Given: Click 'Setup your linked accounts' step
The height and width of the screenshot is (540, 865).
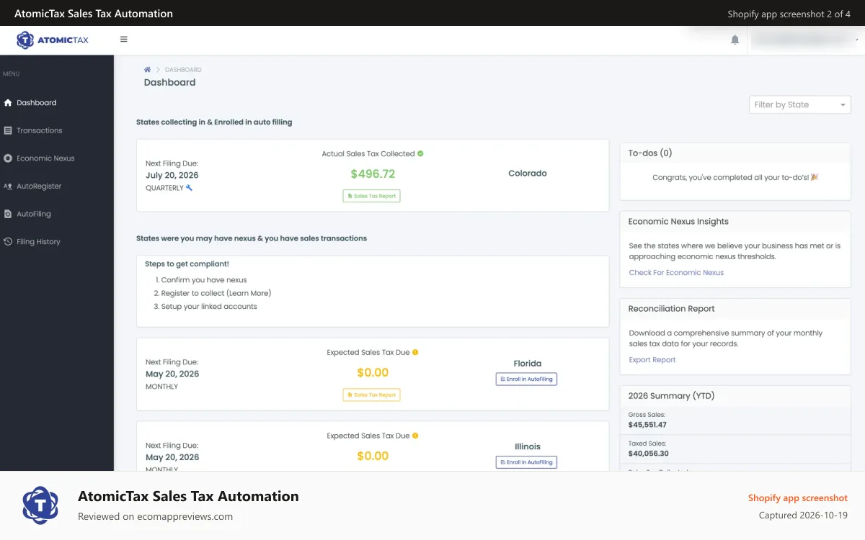Looking at the screenshot, I should 209,307.
